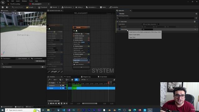Click the Thumbnail toolbar button
Viewport: 199px width, 112px height.
tap(43, 7)
